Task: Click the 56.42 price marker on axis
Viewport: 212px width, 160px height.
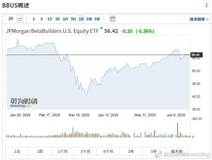Action: click(x=197, y=55)
